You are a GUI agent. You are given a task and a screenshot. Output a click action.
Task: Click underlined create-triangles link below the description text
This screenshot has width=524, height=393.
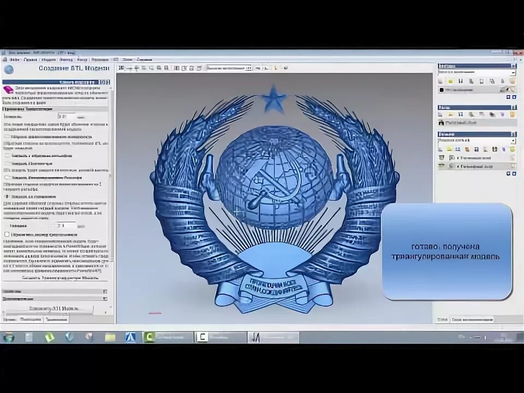click(x=60, y=278)
